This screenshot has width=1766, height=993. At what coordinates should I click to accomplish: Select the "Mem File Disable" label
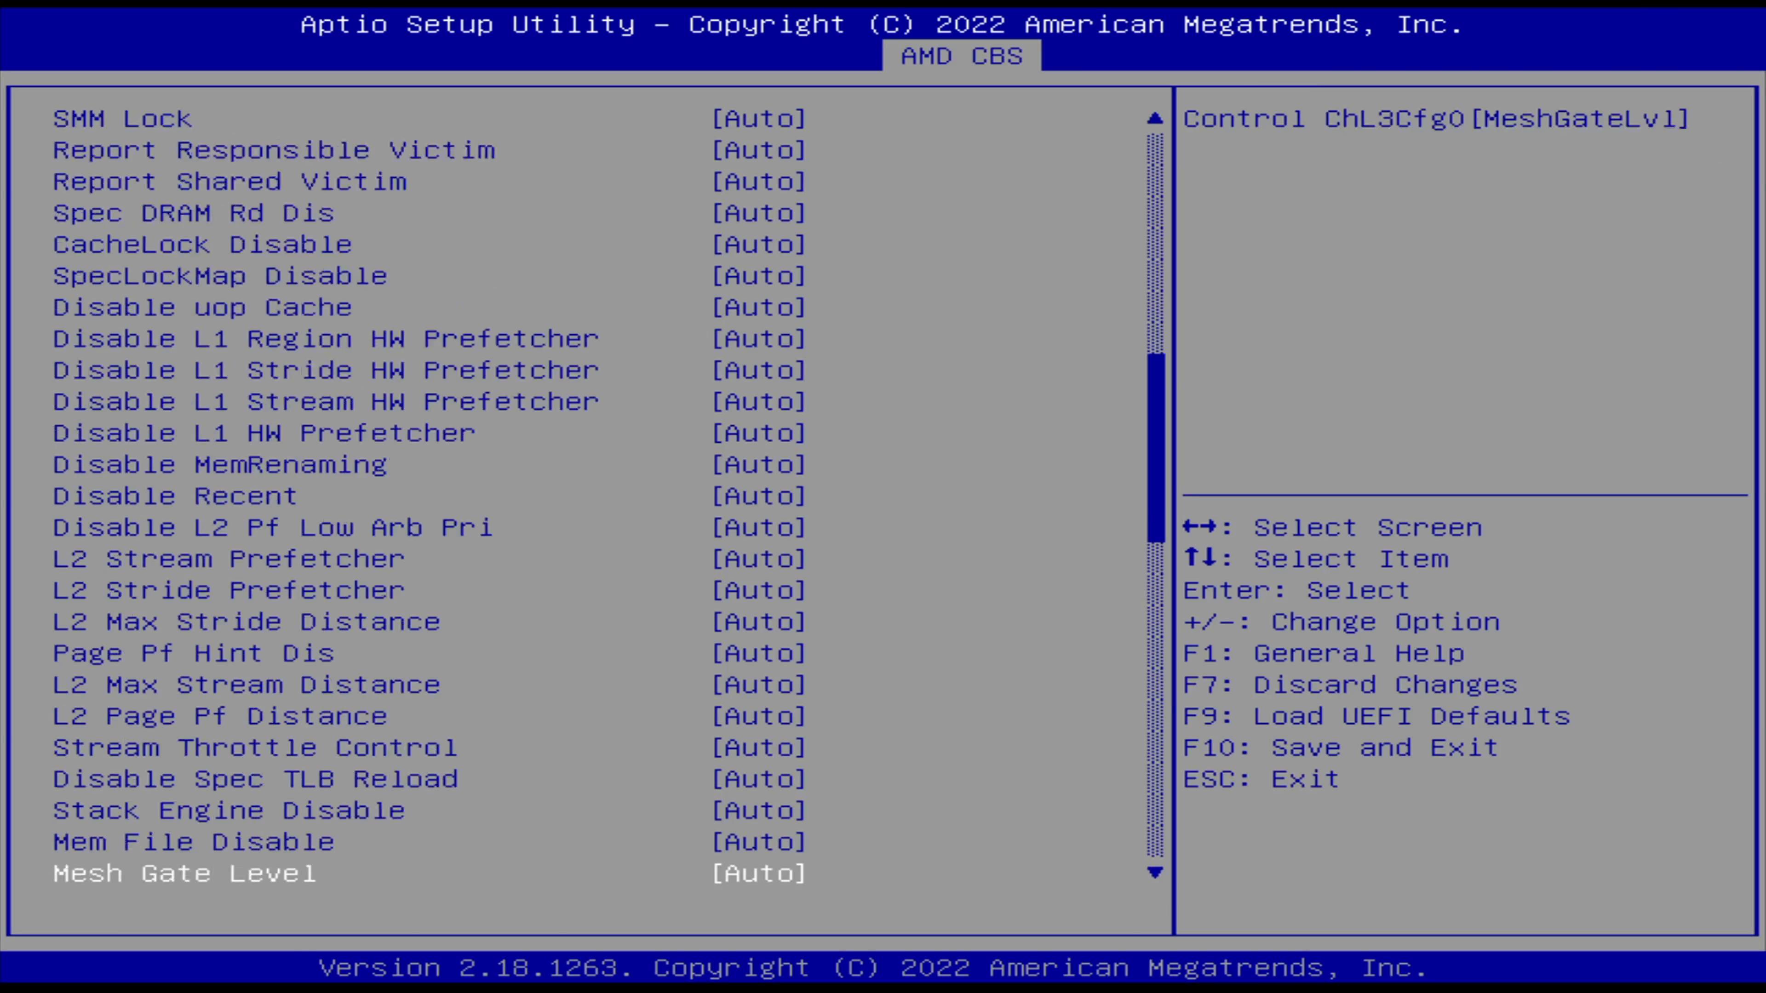194,842
